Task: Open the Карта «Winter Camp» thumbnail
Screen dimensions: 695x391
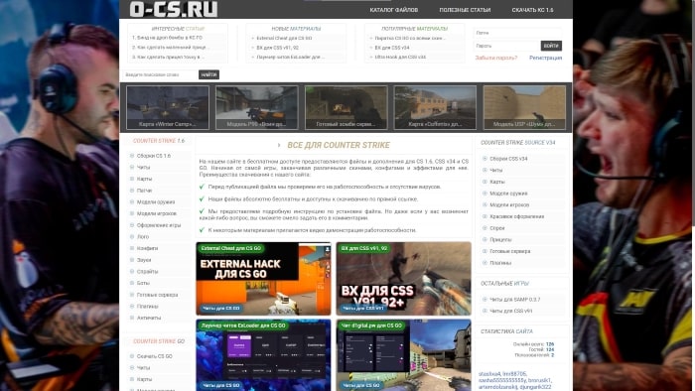Action: 168,107
